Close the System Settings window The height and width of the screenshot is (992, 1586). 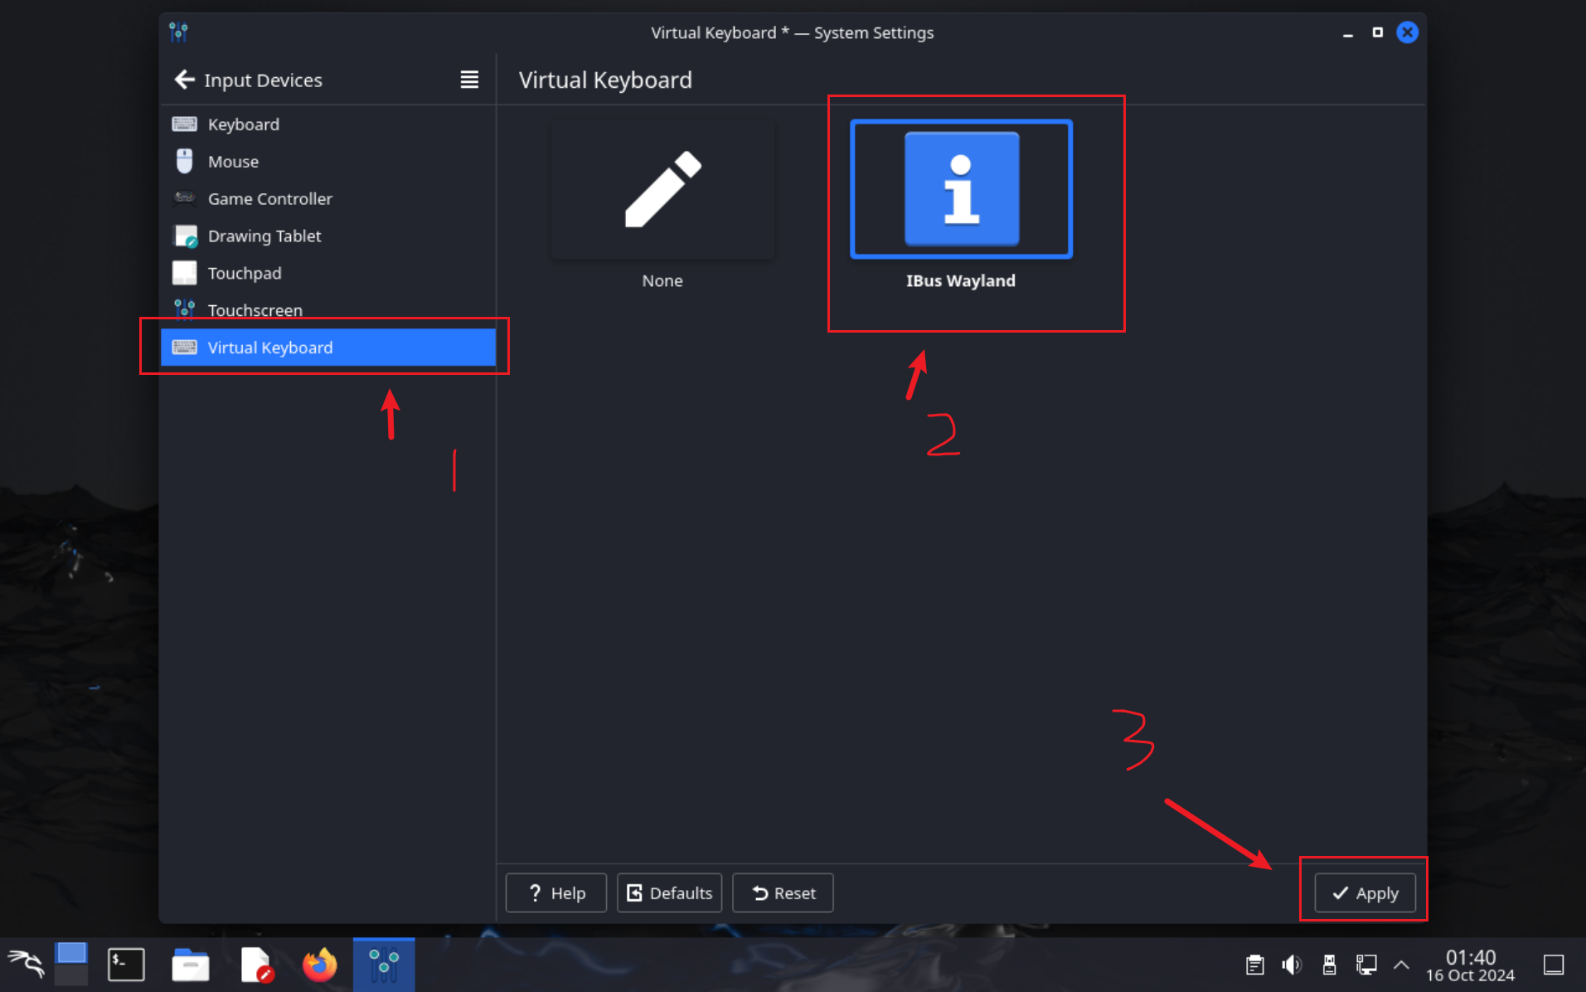[x=1408, y=33]
